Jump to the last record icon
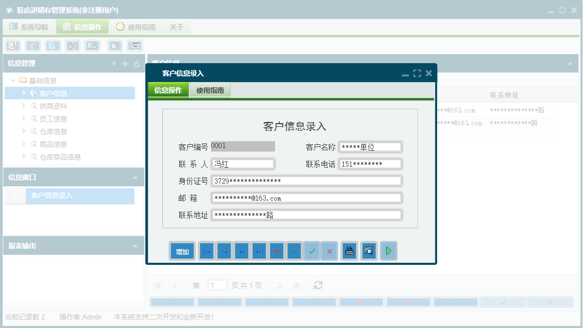The width and height of the screenshot is (583, 328). (x=259, y=251)
